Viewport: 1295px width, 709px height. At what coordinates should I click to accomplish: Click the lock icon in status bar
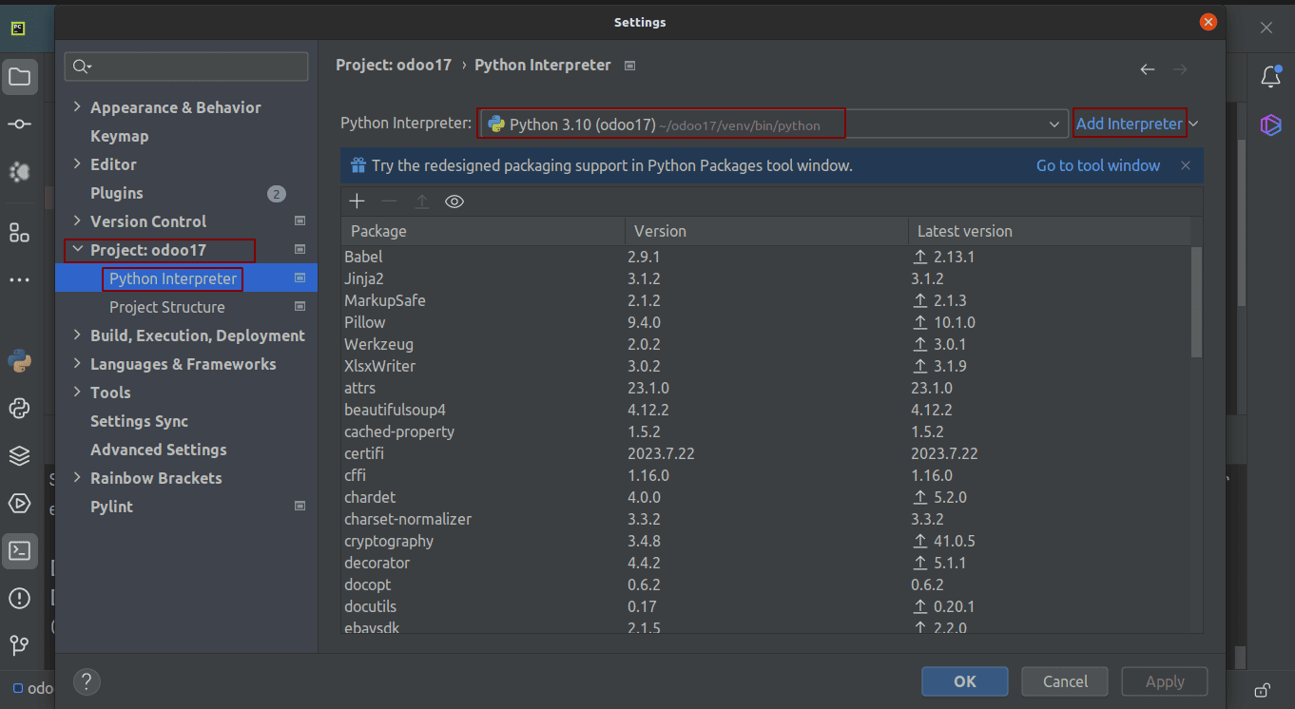tap(1263, 690)
